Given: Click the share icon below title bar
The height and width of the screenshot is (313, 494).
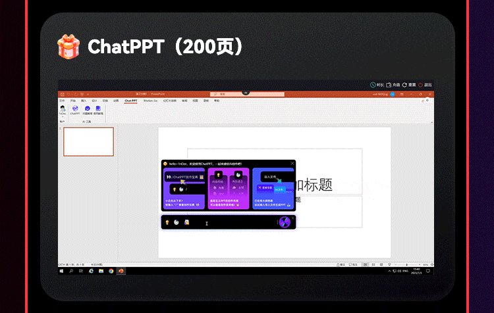Looking at the screenshot, I should pos(422,101).
